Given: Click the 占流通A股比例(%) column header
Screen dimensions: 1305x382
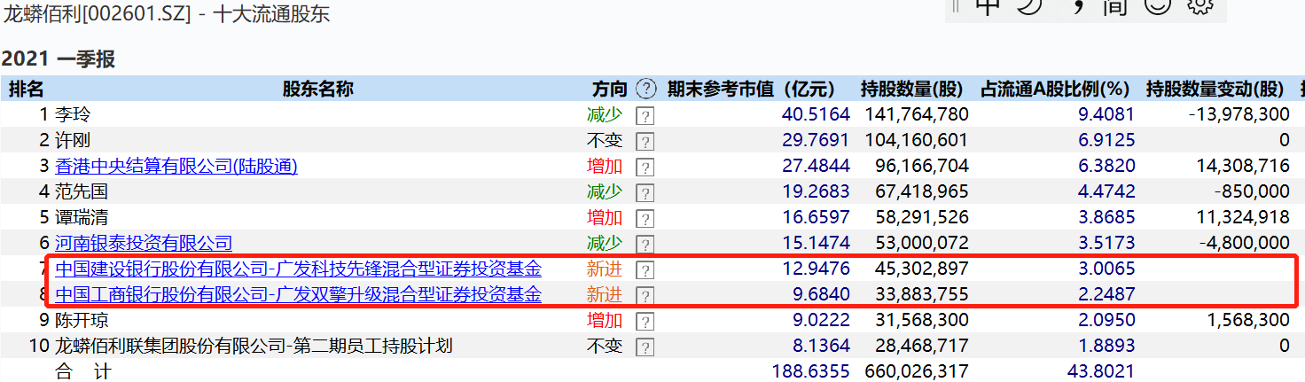Looking at the screenshot, I should coord(1054,89).
